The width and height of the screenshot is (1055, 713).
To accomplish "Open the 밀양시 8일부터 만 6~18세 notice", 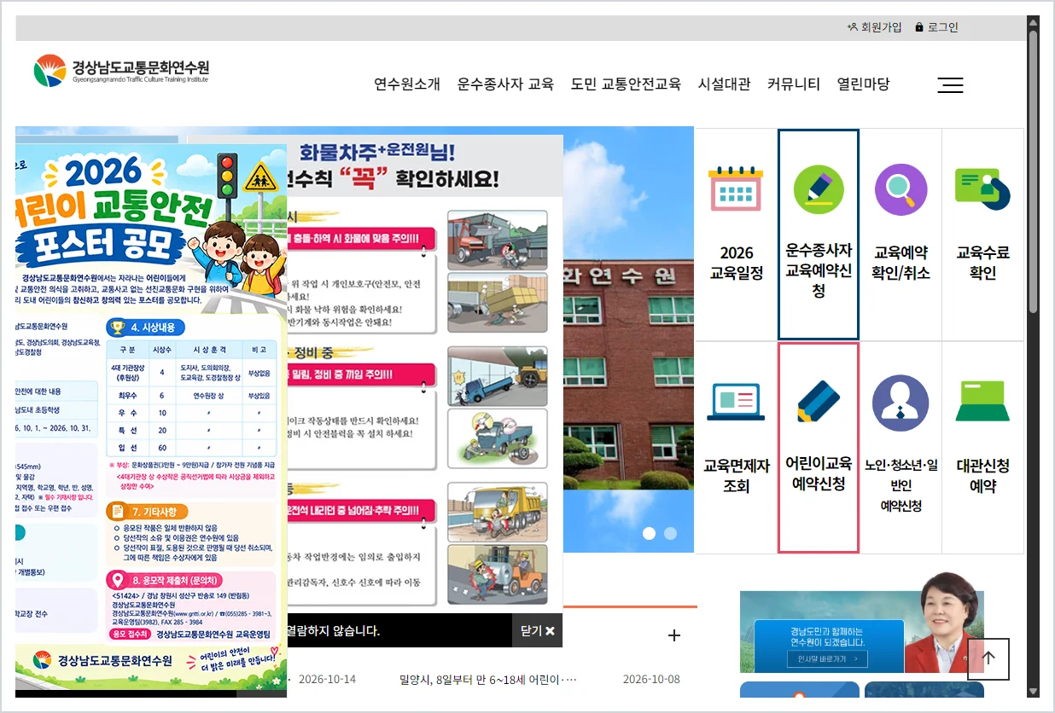I will 488,680.
